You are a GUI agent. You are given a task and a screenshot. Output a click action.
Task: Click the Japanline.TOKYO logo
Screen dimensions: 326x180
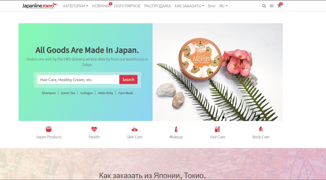click(39, 6)
